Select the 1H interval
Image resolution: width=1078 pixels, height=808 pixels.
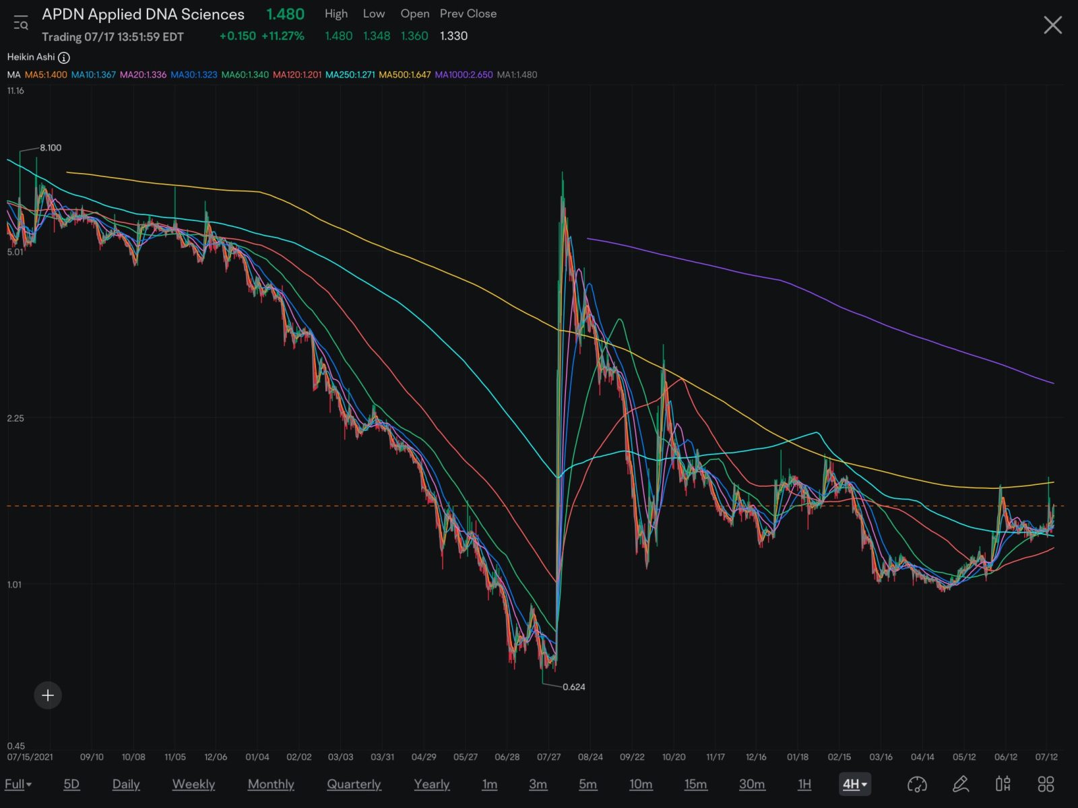(804, 784)
